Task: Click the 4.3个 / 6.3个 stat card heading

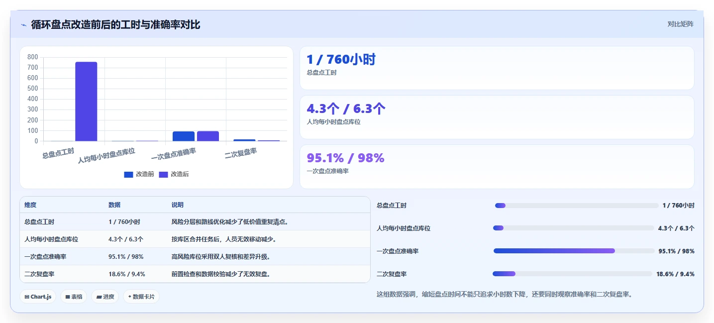Action: (346, 108)
